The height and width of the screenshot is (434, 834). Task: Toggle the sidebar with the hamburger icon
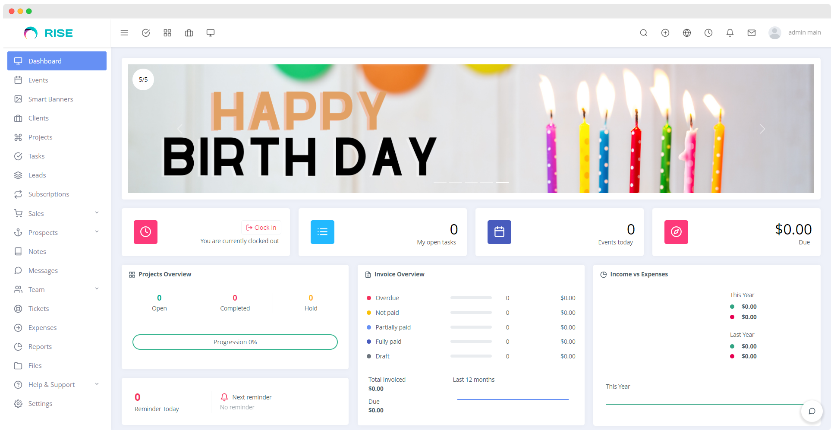tap(124, 32)
